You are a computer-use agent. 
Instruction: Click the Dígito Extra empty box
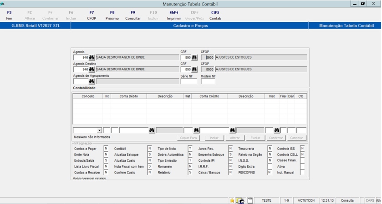coord(270,166)
